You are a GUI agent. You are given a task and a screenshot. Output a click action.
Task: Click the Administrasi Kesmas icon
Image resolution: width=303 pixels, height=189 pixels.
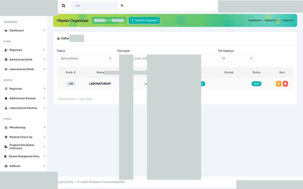click(6, 98)
